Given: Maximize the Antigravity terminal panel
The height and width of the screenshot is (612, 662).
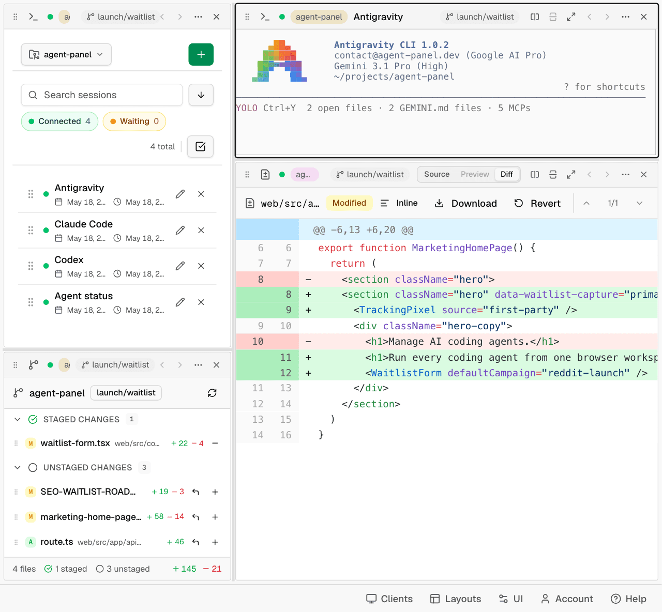Looking at the screenshot, I should click(x=571, y=17).
